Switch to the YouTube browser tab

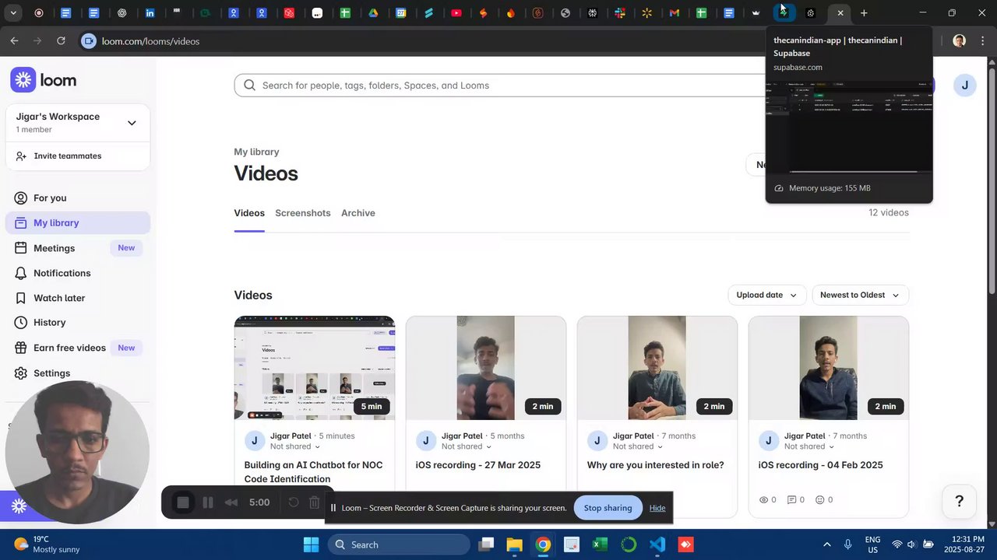pos(456,12)
